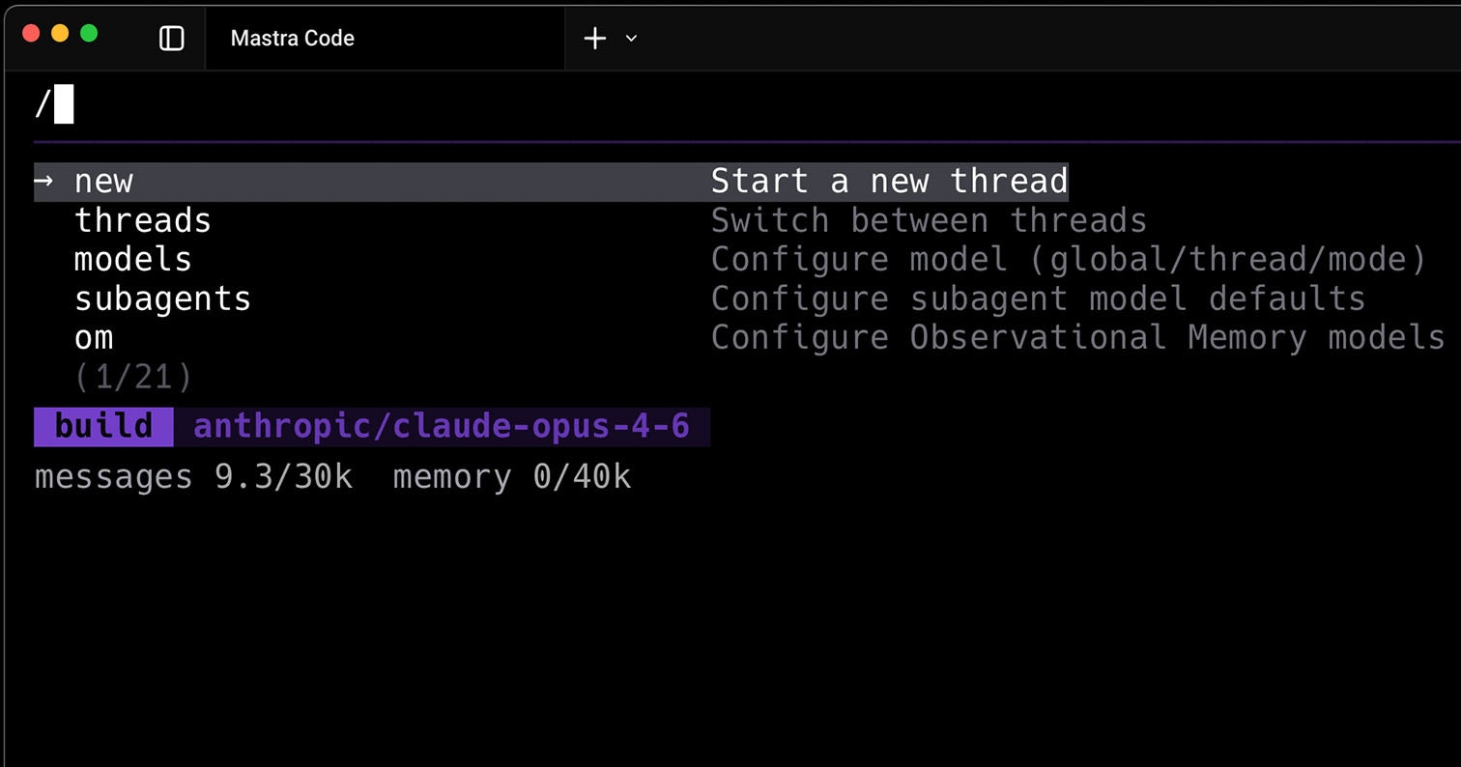This screenshot has height=767, width=1461.
Task: Switch to the Mastra Code tab
Action: click(292, 39)
